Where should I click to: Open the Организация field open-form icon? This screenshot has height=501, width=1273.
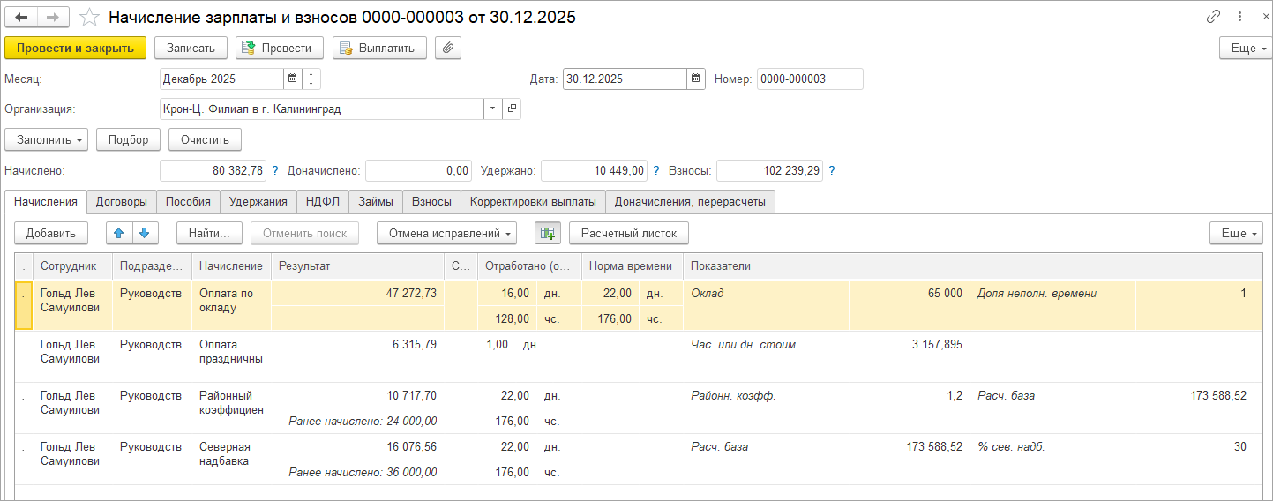coord(512,109)
